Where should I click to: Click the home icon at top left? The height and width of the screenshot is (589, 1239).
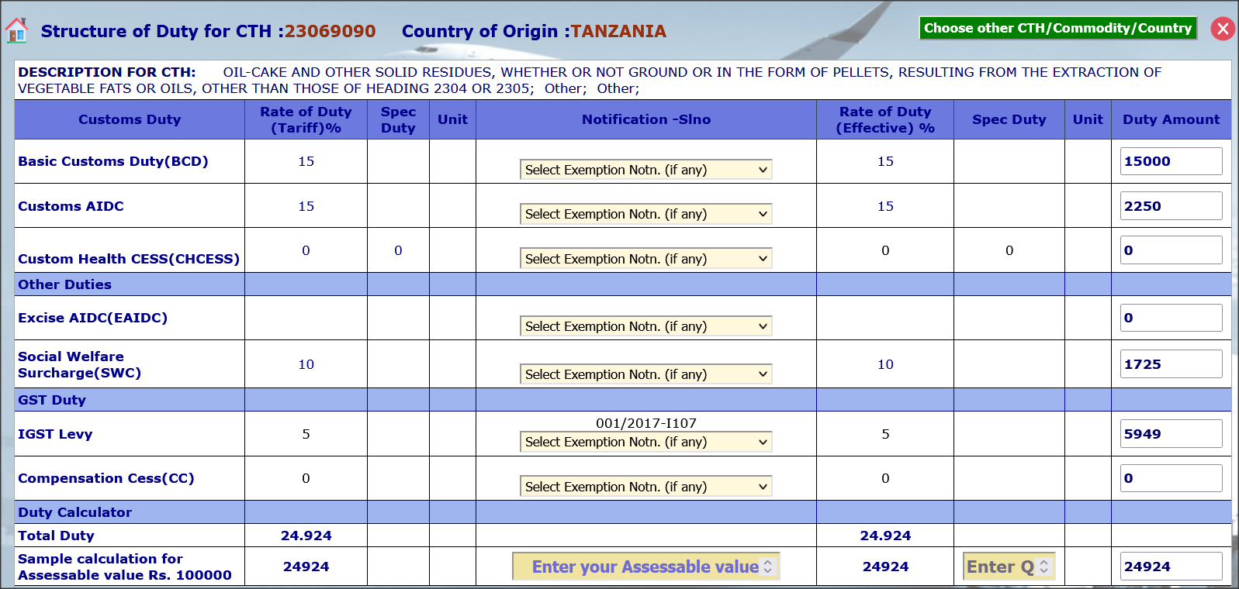click(x=16, y=30)
